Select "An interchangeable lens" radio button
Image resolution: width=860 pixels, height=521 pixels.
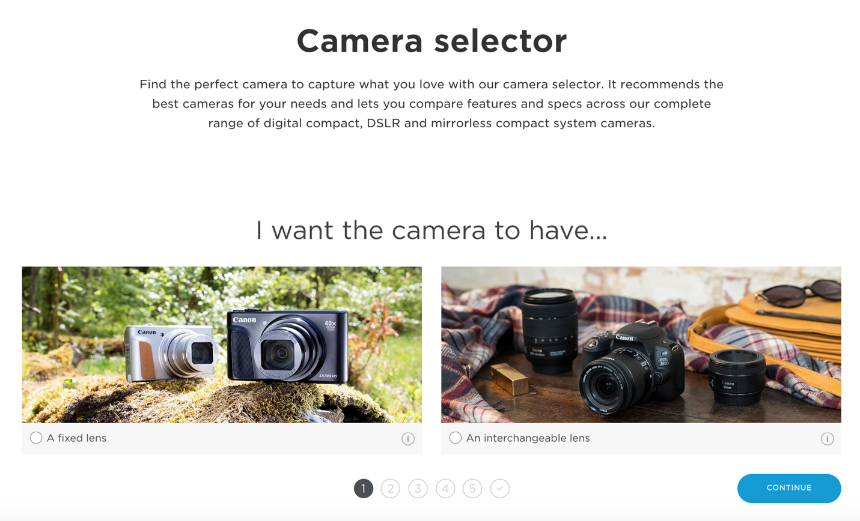coord(456,438)
